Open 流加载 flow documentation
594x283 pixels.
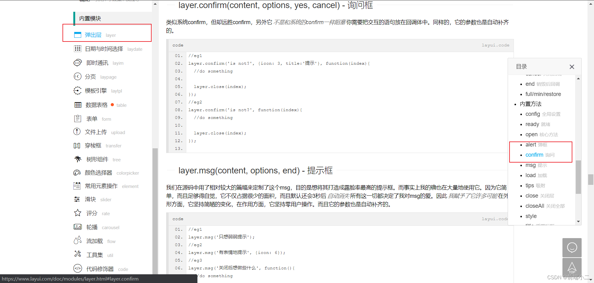(x=101, y=241)
